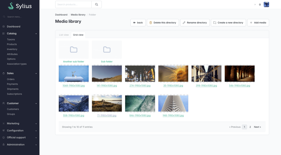Select the 558-1980x1080.jpg mountain thumbnail
The width and height of the screenshot is (281, 155).
point(73,103)
